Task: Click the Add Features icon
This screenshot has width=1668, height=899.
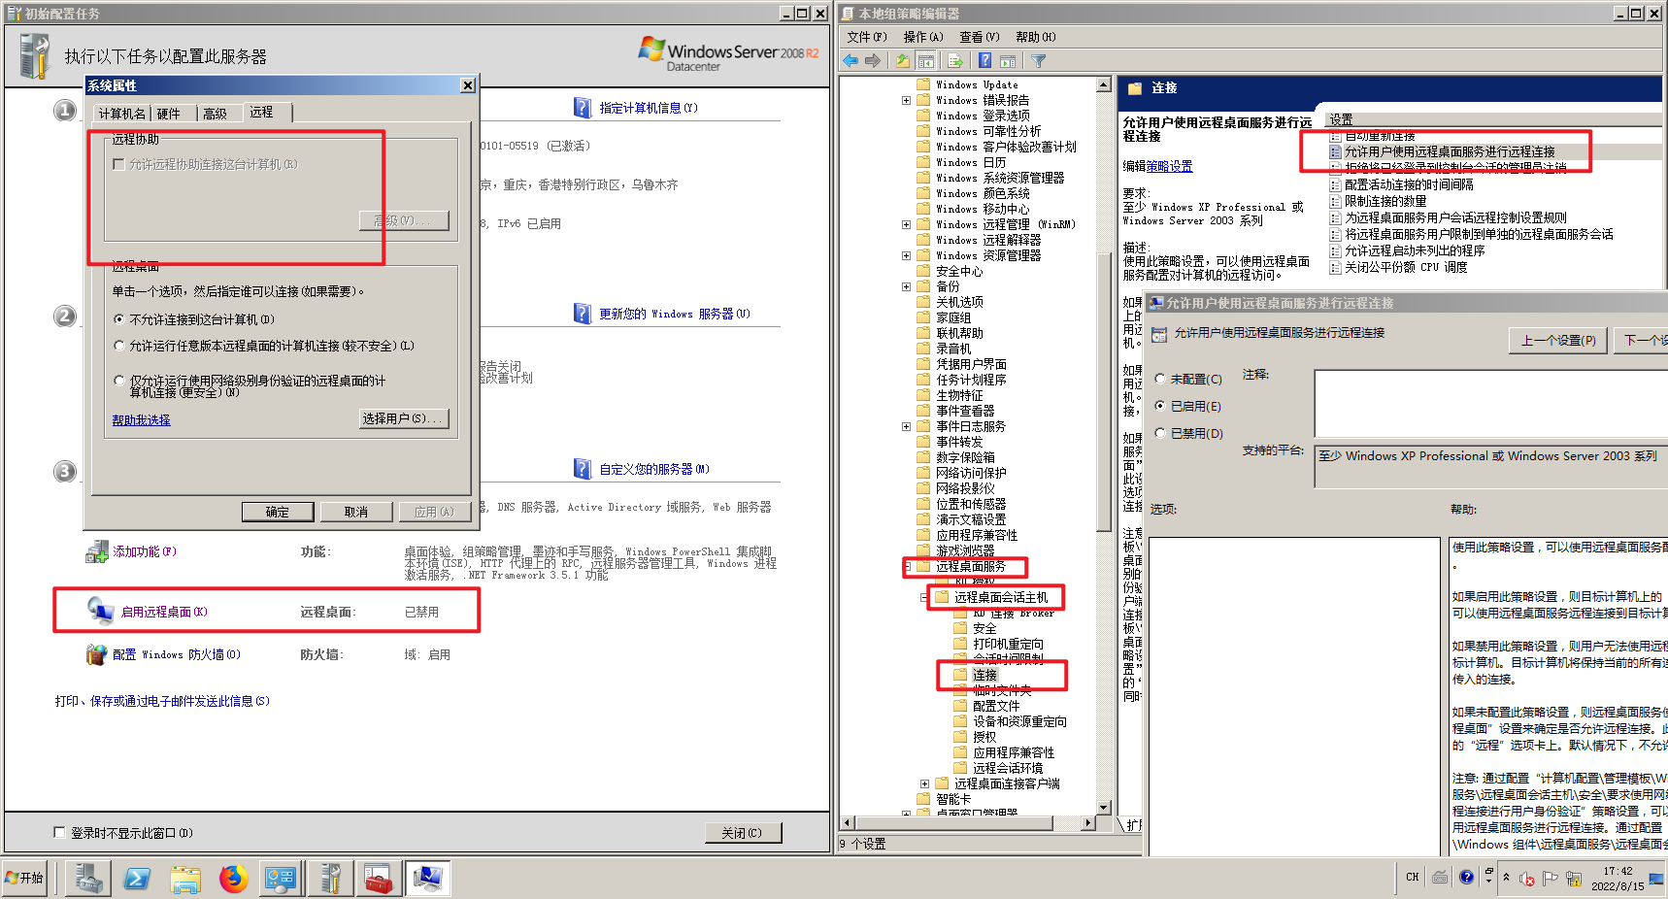Action: tap(96, 551)
